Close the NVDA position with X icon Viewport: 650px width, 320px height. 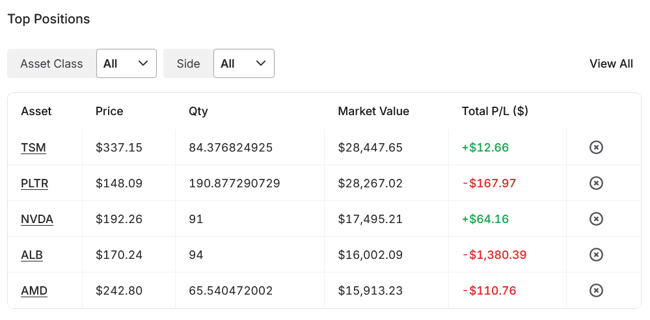pyautogui.click(x=595, y=219)
